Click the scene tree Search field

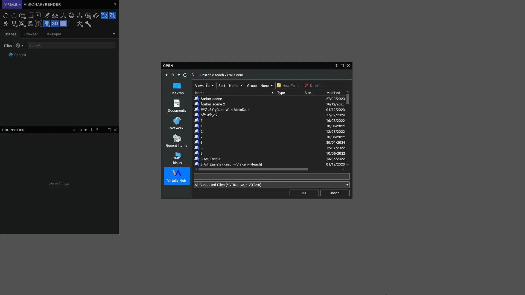tap(72, 46)
